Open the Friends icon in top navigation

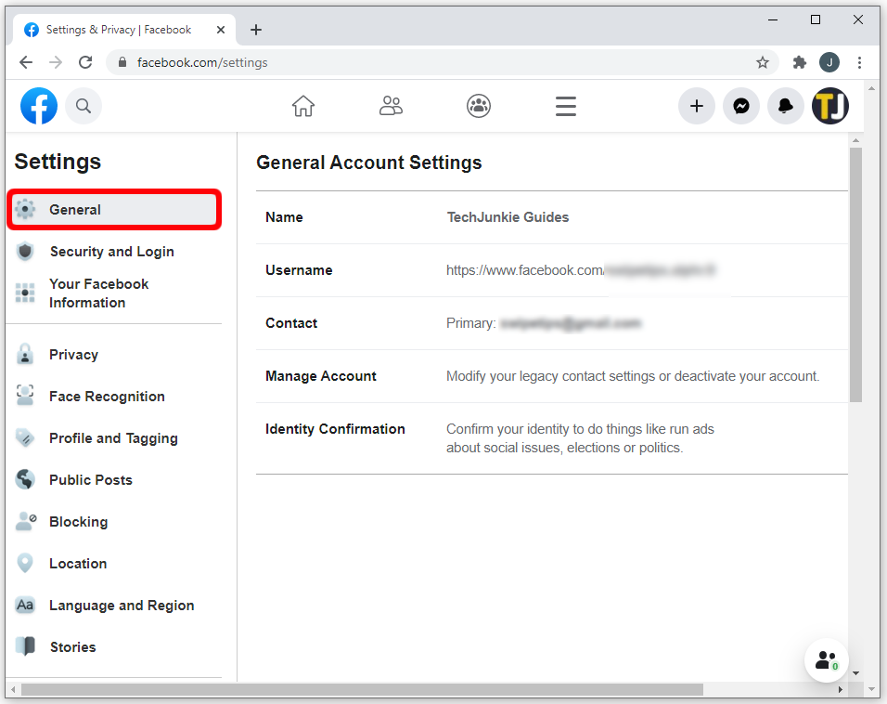(x=391, y=106)
